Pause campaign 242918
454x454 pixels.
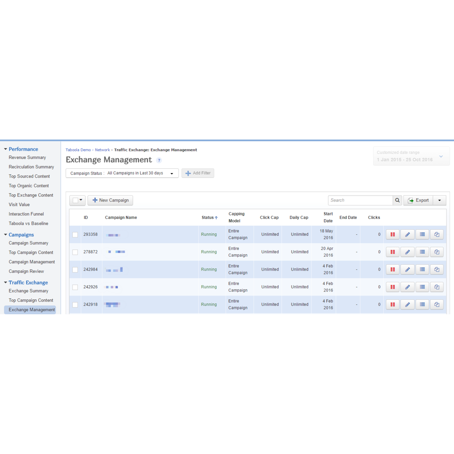392,304
